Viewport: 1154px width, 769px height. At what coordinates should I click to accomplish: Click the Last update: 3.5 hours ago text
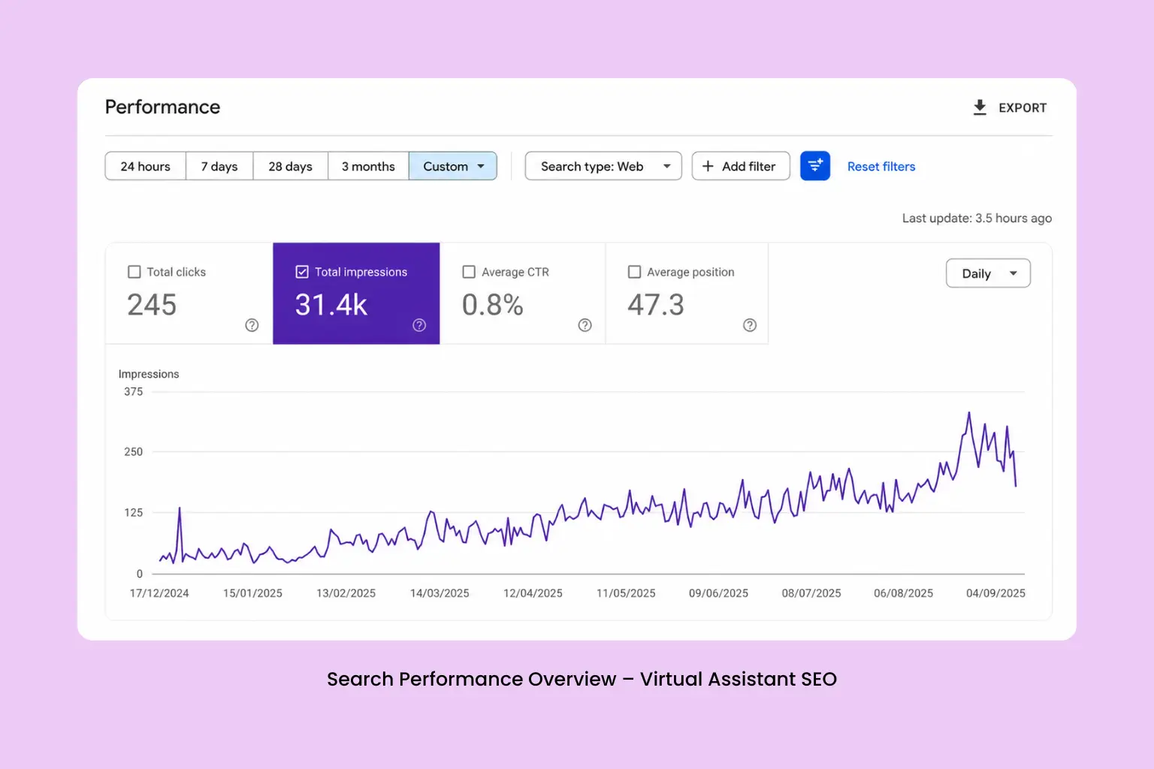[x=977, y=219]
